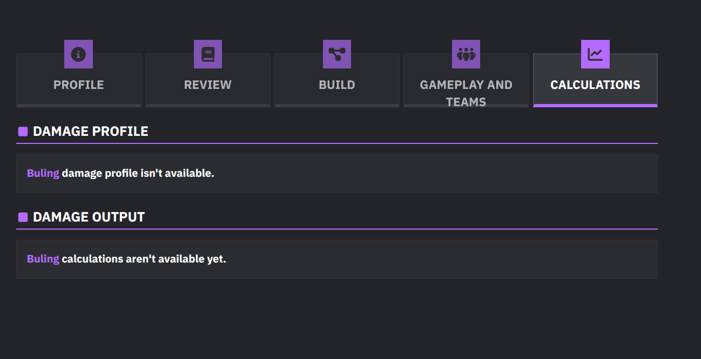Select the Calculations tab
This screenshot has width=701, height=359.
tap(595, 80)
